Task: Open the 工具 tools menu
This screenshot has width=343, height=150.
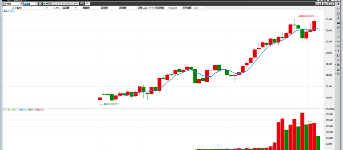Action: (331, 4)
